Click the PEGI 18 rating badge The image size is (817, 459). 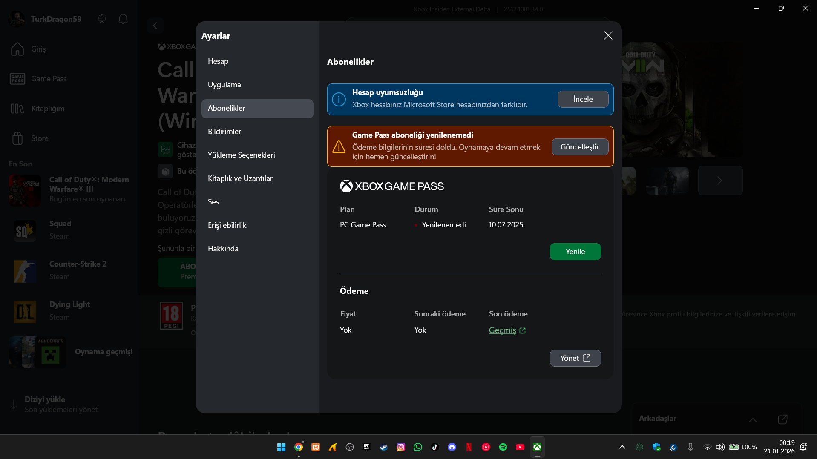click(x=171, y=316)
